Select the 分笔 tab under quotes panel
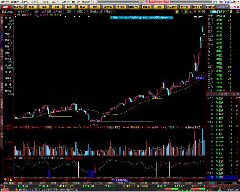 (x=211, y=183)
